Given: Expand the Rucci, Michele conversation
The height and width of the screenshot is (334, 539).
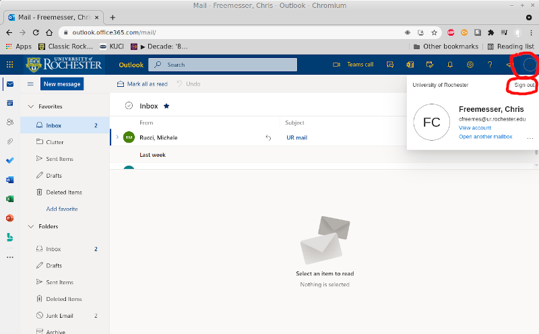Looking at the screenshot, I should click(117, 137).
